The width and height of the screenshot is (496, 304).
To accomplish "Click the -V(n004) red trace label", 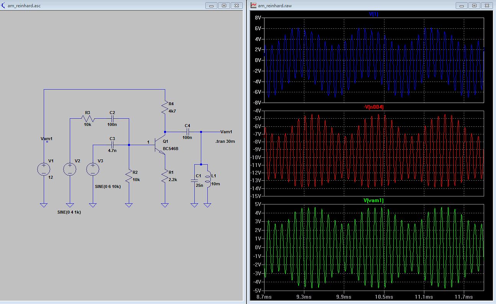I will 373,107.
